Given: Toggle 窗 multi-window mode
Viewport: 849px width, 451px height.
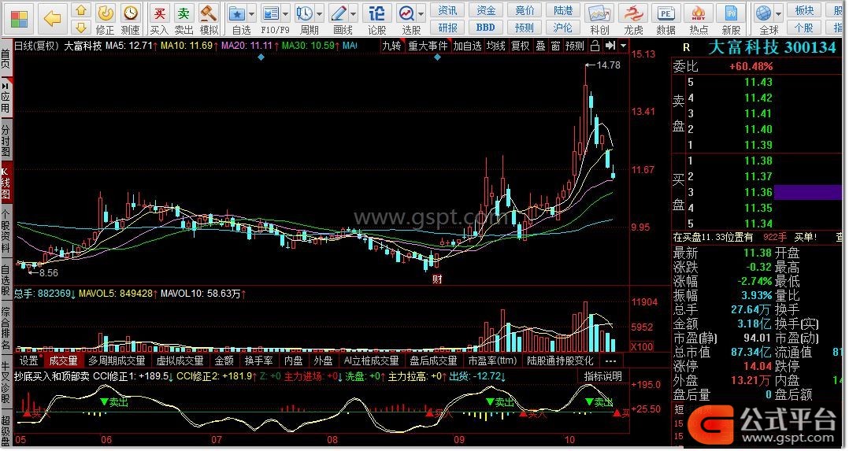Looking at the screenshot, I should pyautogui.click(x=555, y=46).
